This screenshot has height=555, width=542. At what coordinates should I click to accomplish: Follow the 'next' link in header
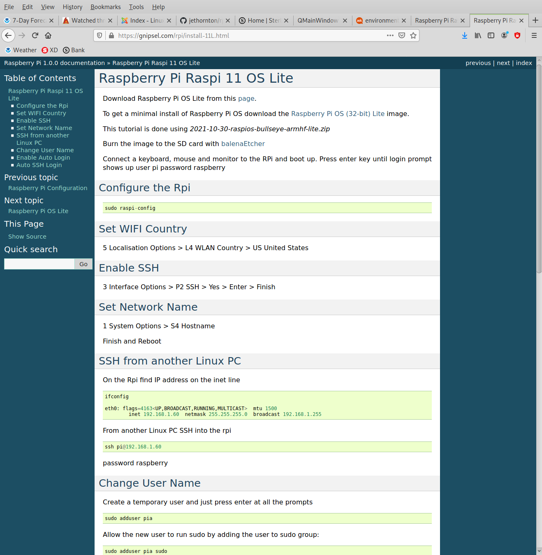tap(503, 63)
